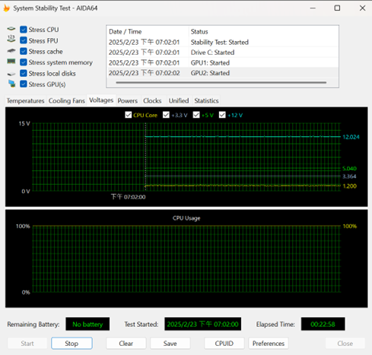The height and width of the screenshot is (355, 372).
Task: Uncheck the +5 V graph checkbox
Action: 196,115
